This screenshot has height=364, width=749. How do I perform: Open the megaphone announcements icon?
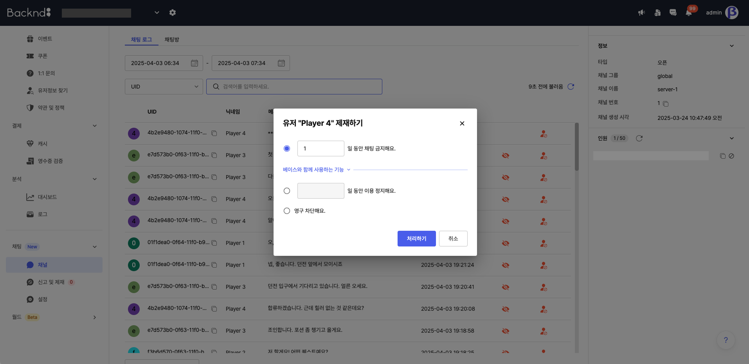coord(641,13)
